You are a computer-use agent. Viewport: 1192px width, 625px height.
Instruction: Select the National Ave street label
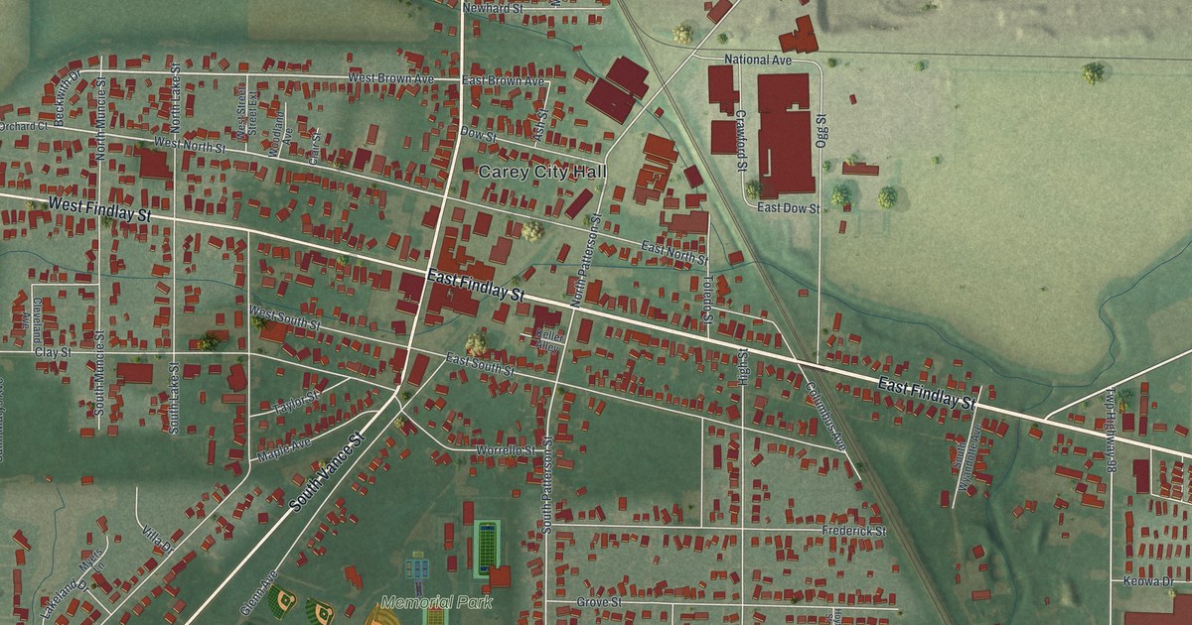point(758,61)
